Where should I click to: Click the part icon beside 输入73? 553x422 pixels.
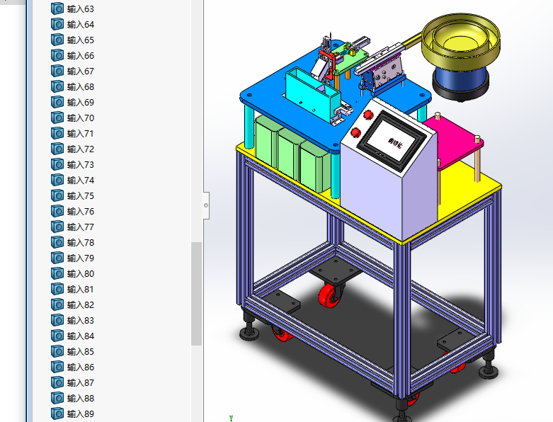click(x=57, y=164)
